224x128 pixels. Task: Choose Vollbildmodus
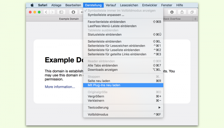click(123, 115)
